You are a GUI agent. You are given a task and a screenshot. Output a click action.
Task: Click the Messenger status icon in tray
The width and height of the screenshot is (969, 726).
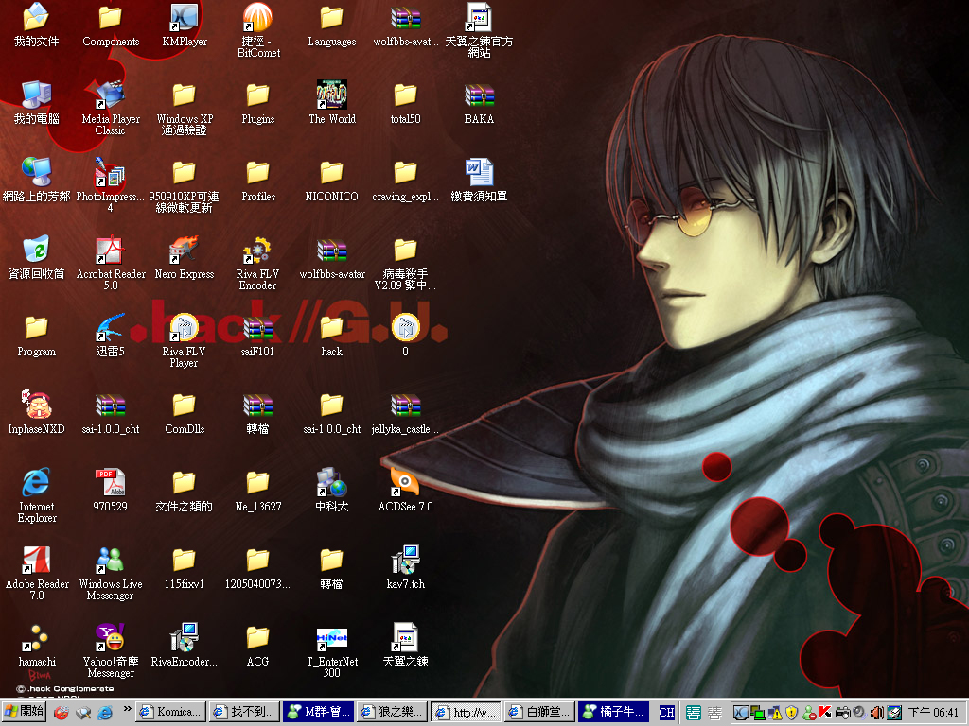[808, 713]
